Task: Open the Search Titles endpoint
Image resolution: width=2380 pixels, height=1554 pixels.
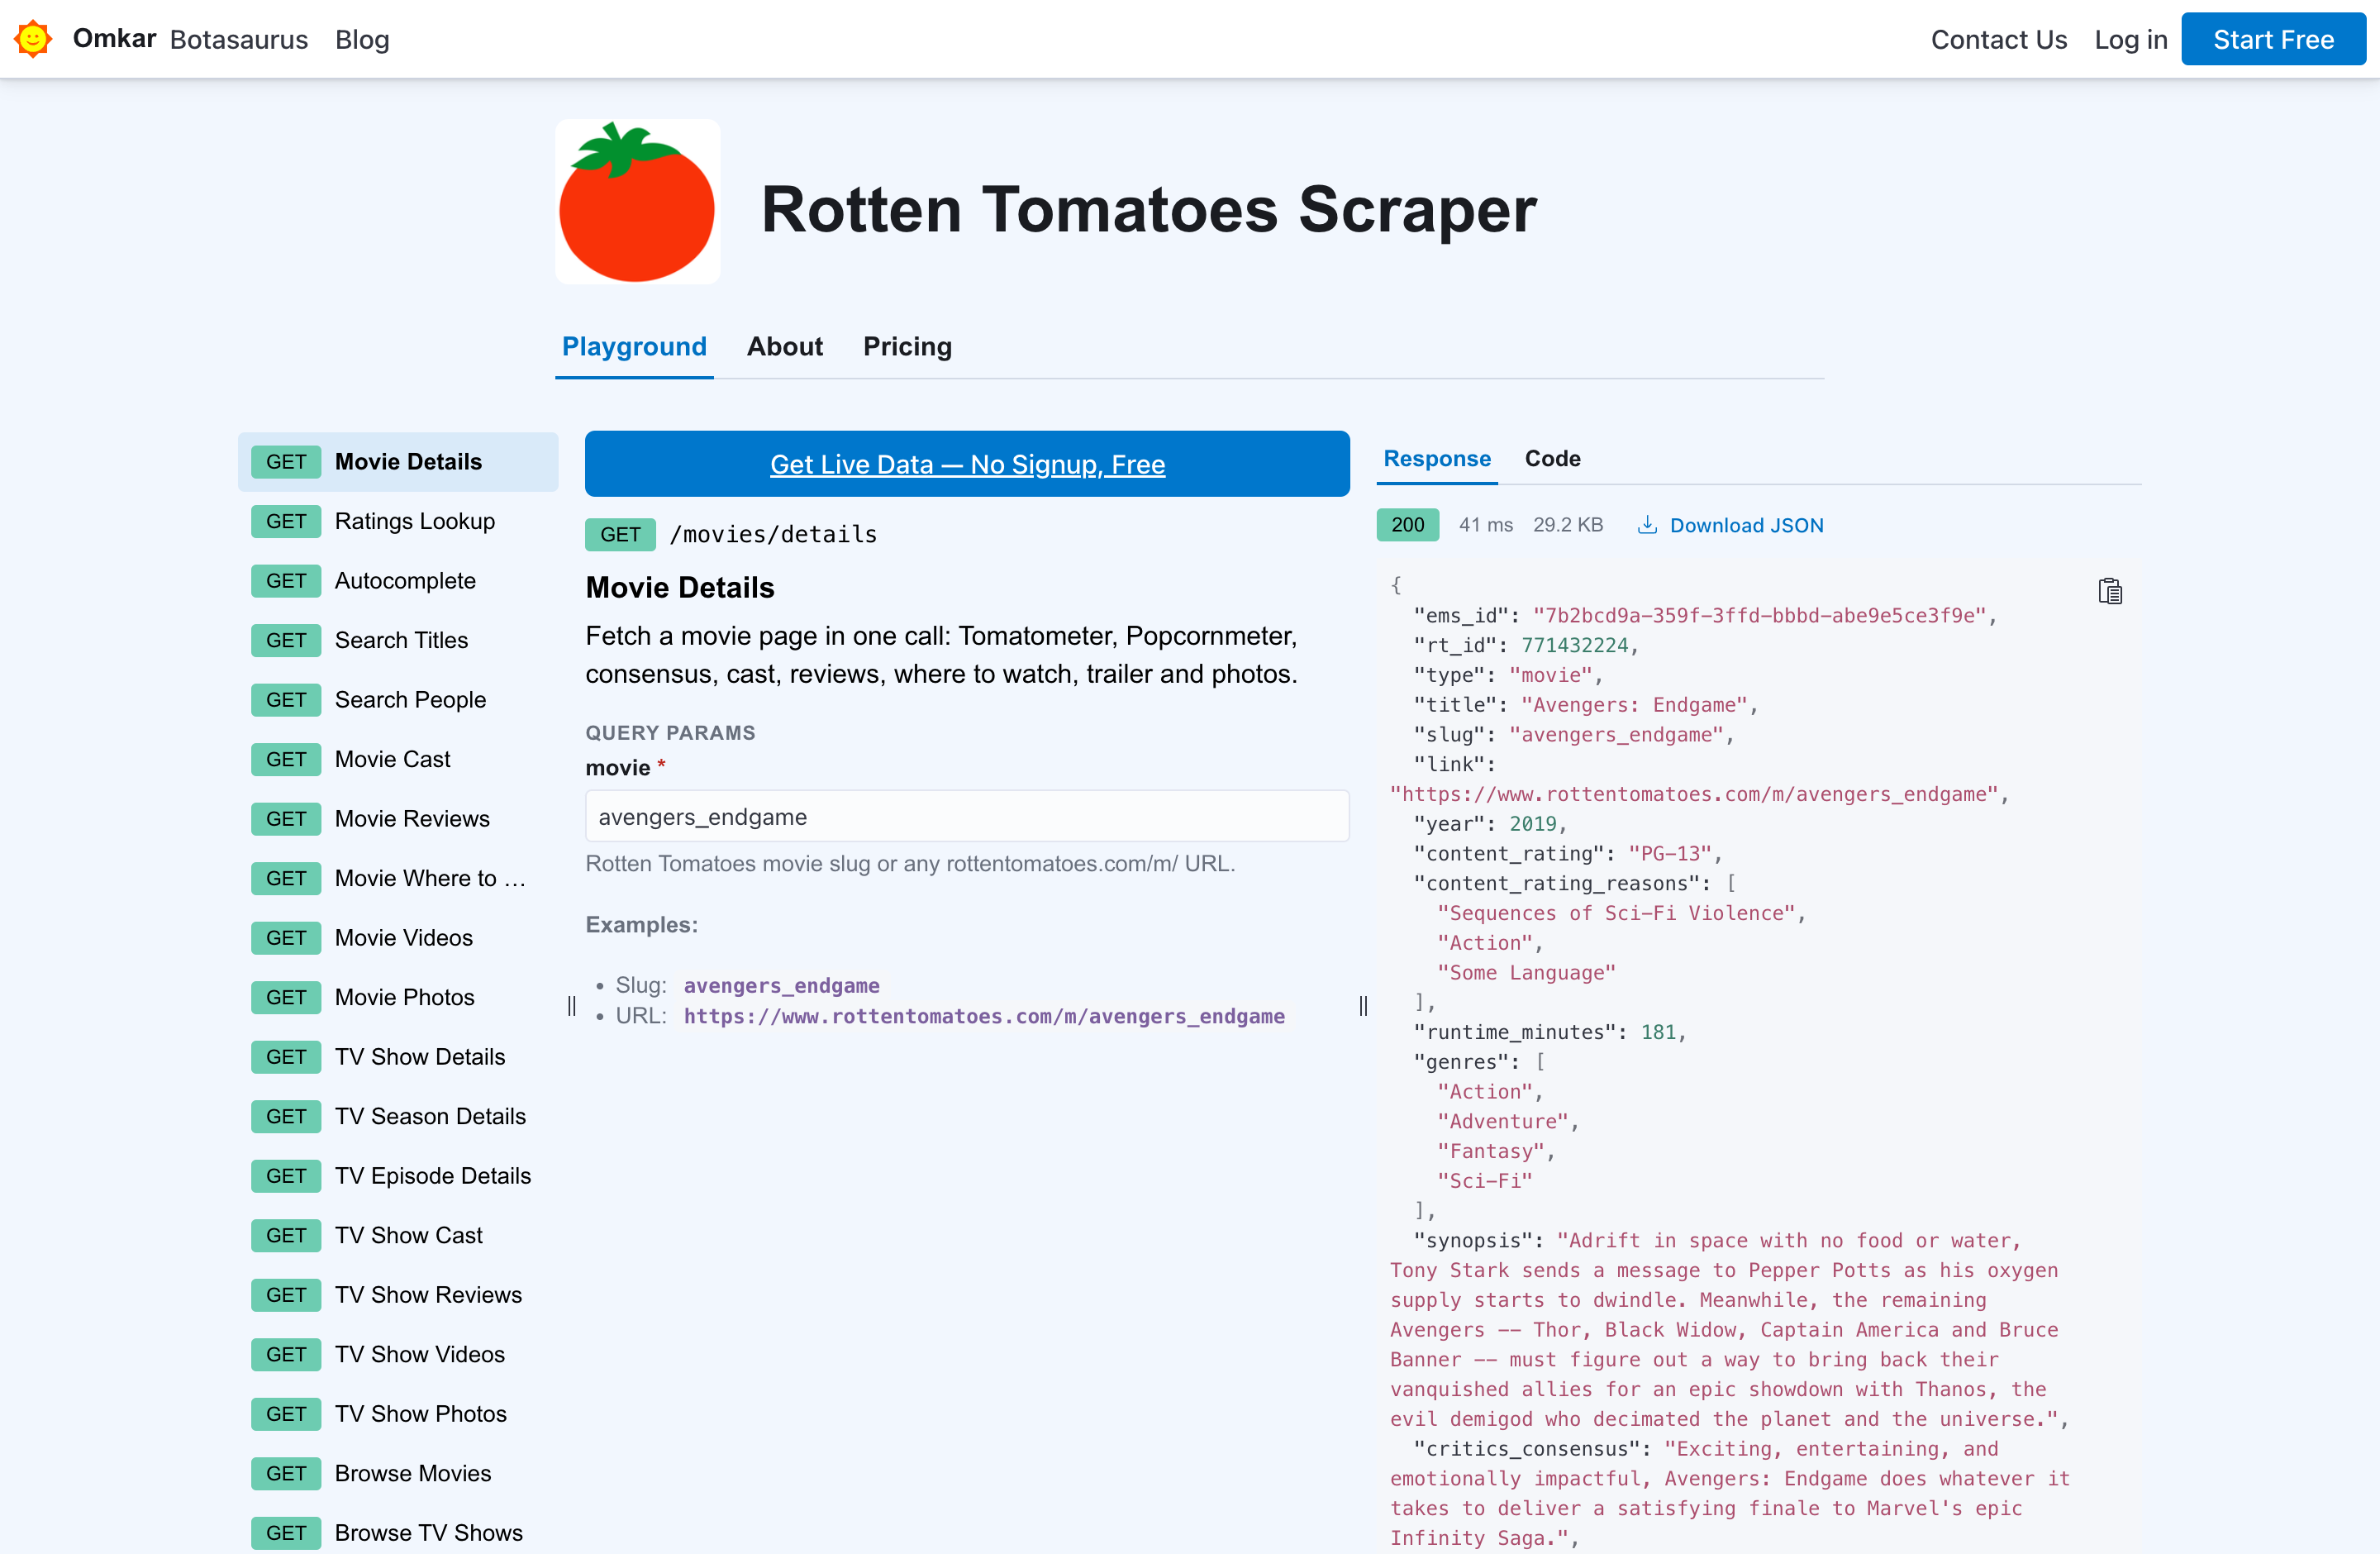Action: click(398, 640)
